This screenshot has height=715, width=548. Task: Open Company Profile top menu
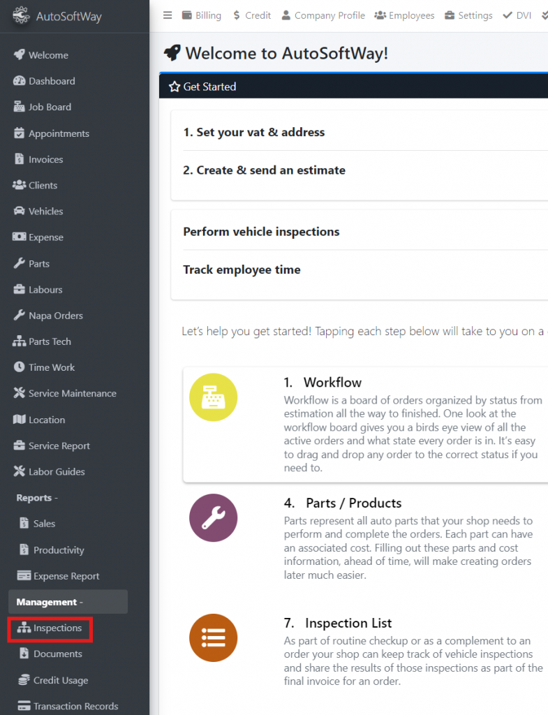click(323, 15)
